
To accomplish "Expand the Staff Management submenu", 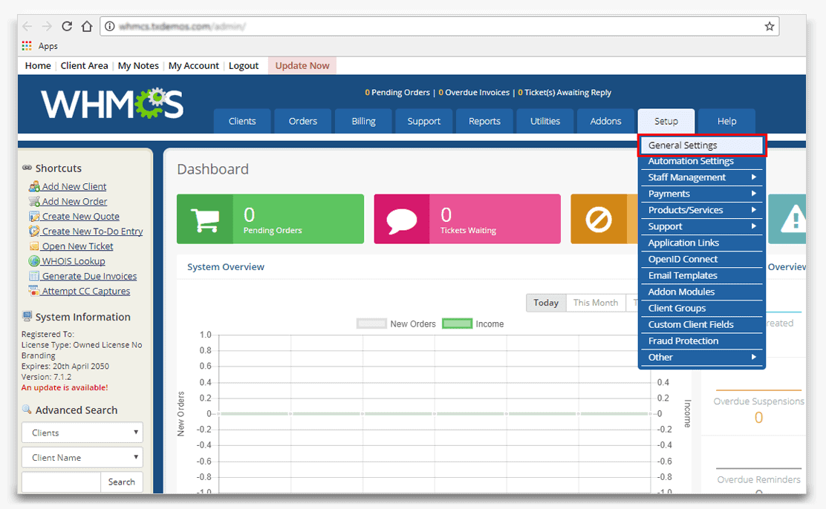I will tap(701, 177).
